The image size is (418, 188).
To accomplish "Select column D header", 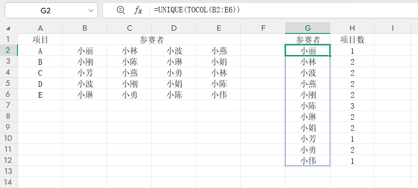I will click(174, 28).
